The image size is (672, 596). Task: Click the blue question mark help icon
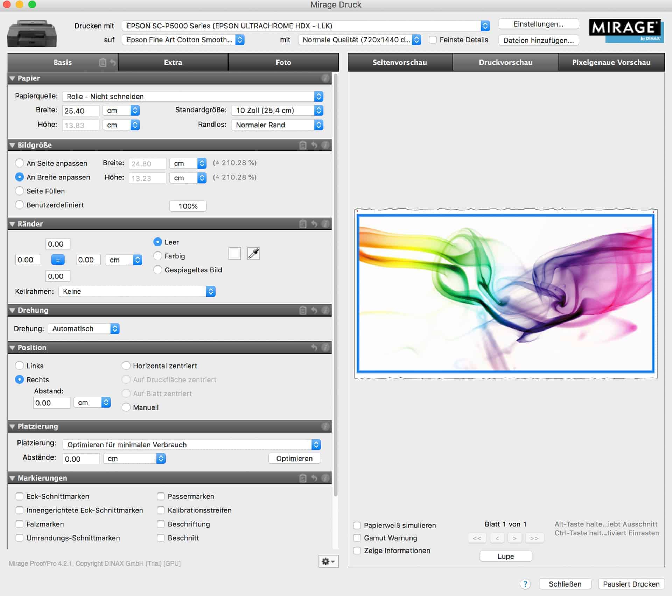pos(525,584)
